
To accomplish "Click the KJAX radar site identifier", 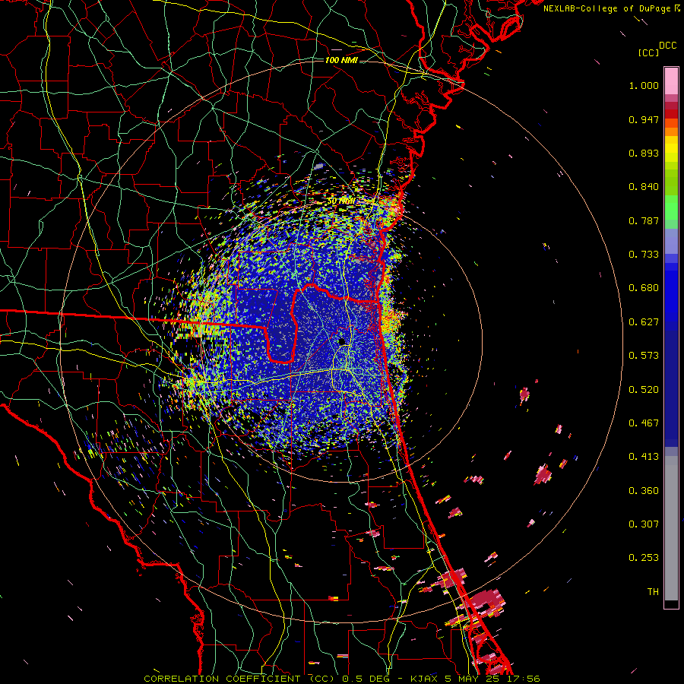I will click(426, 679).
